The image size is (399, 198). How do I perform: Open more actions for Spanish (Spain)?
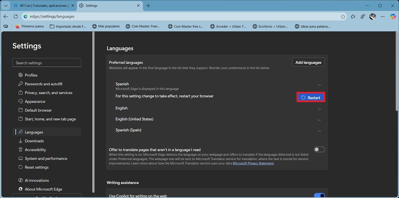[x=319, y=131]
